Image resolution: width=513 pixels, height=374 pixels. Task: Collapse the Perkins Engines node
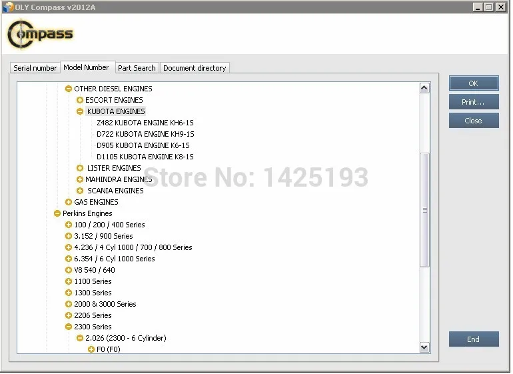[x=57, y=213]
